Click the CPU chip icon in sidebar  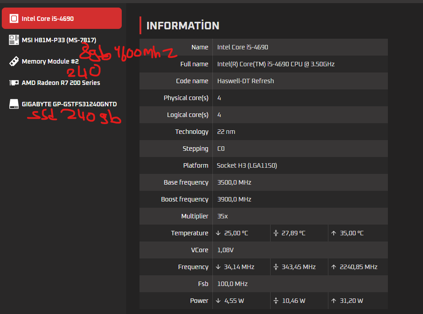[14, 18]
